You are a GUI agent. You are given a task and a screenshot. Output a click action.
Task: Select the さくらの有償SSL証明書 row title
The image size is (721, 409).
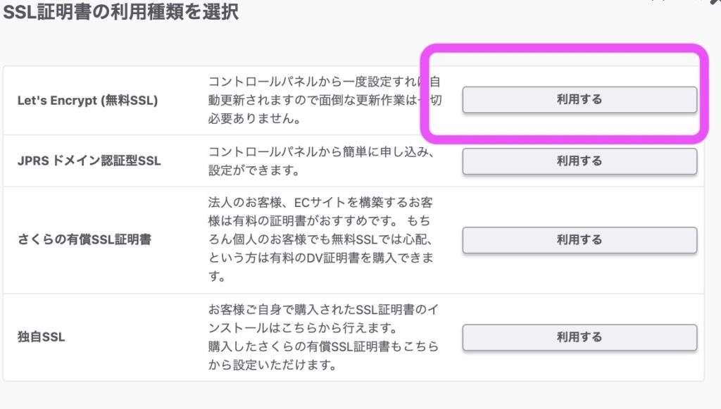[x=84, y=239]
